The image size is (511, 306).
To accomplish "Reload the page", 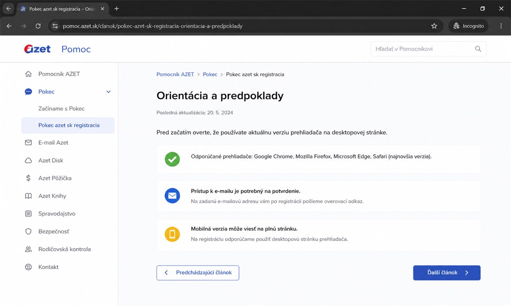I will 38,26.
